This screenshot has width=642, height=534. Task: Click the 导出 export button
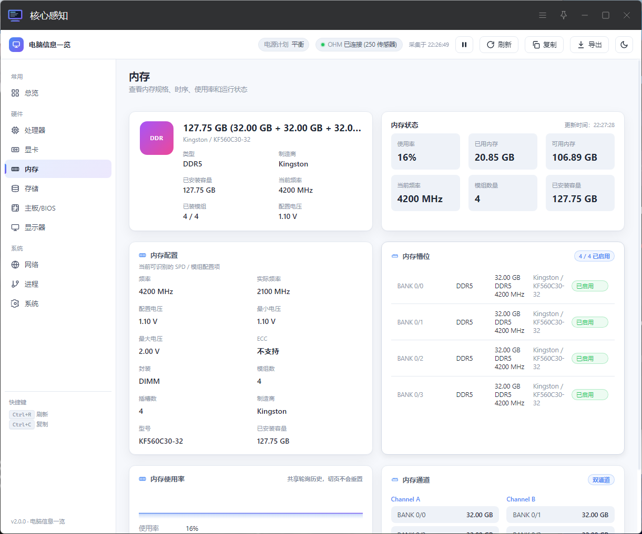(589, 45)
